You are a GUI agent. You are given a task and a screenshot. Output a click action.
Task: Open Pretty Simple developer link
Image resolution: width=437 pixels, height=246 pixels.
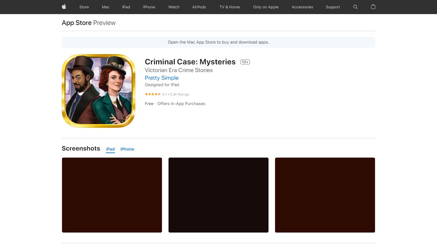coord(162,78)
